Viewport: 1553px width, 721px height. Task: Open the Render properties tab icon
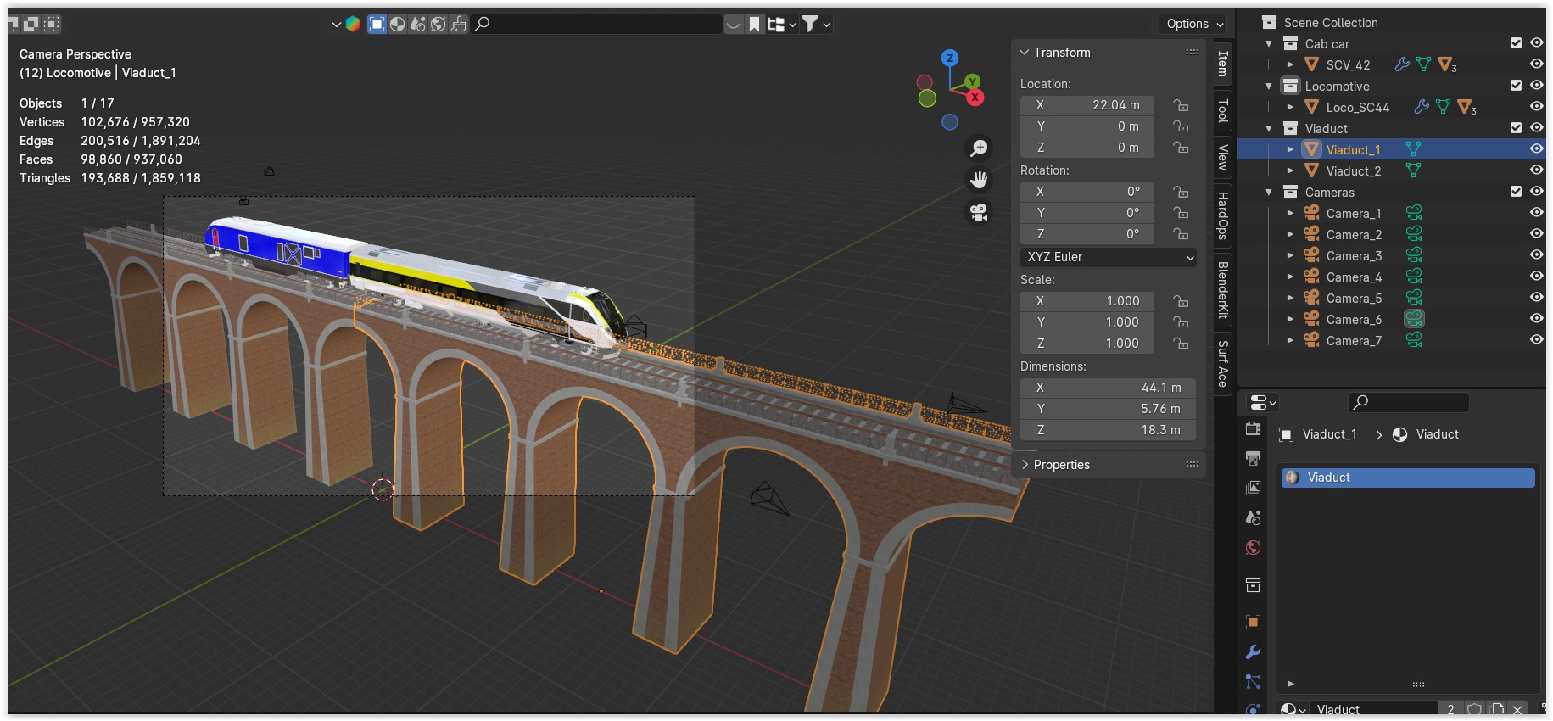click(1253, 428)
